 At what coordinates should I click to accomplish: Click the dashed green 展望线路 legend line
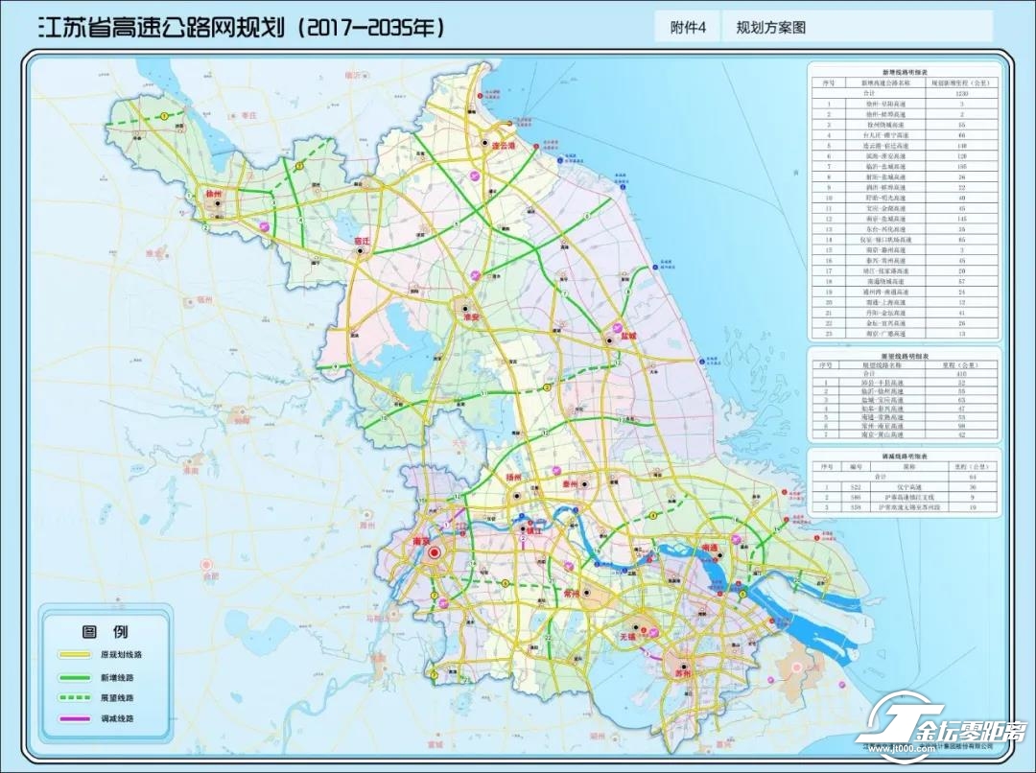(75, 697)
